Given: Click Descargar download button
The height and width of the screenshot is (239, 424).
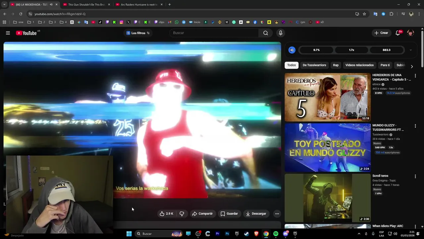Looking at the screenshot, I should coord(256,213).
